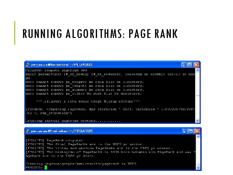The width and height of the screenshot is (233, 175).
Task: Click scroll-down arrow in upper terminal
Action: (197, 121)
